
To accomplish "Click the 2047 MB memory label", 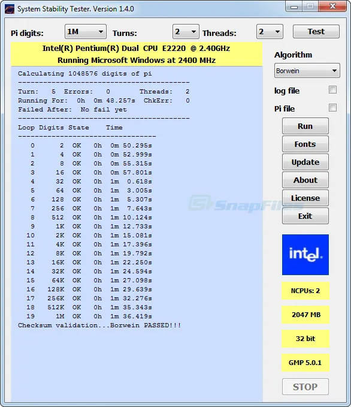I will click(x=305, y=315).
